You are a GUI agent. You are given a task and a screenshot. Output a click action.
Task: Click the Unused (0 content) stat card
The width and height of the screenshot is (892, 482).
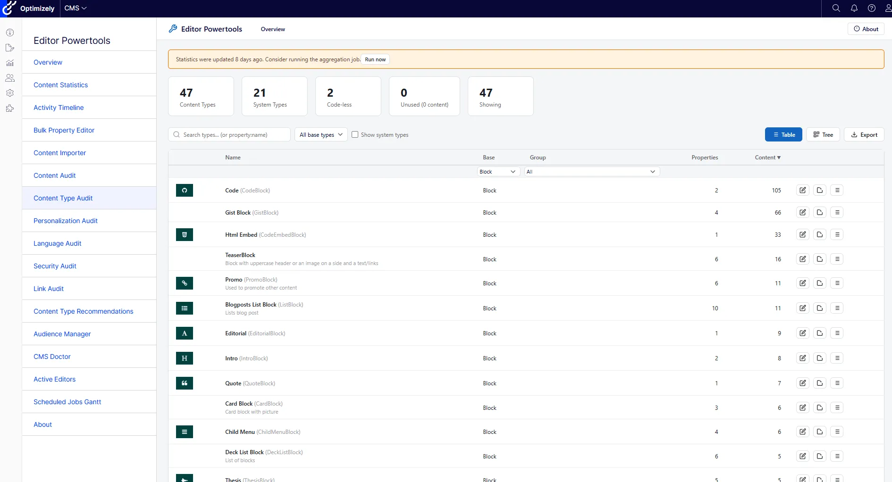[424, 96]
